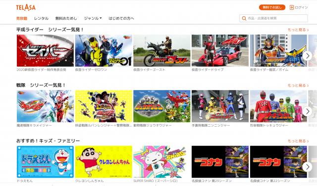Switch to the レンタル tab
Viewport: 317px width, 186px height.
click(x=41, y=18)
